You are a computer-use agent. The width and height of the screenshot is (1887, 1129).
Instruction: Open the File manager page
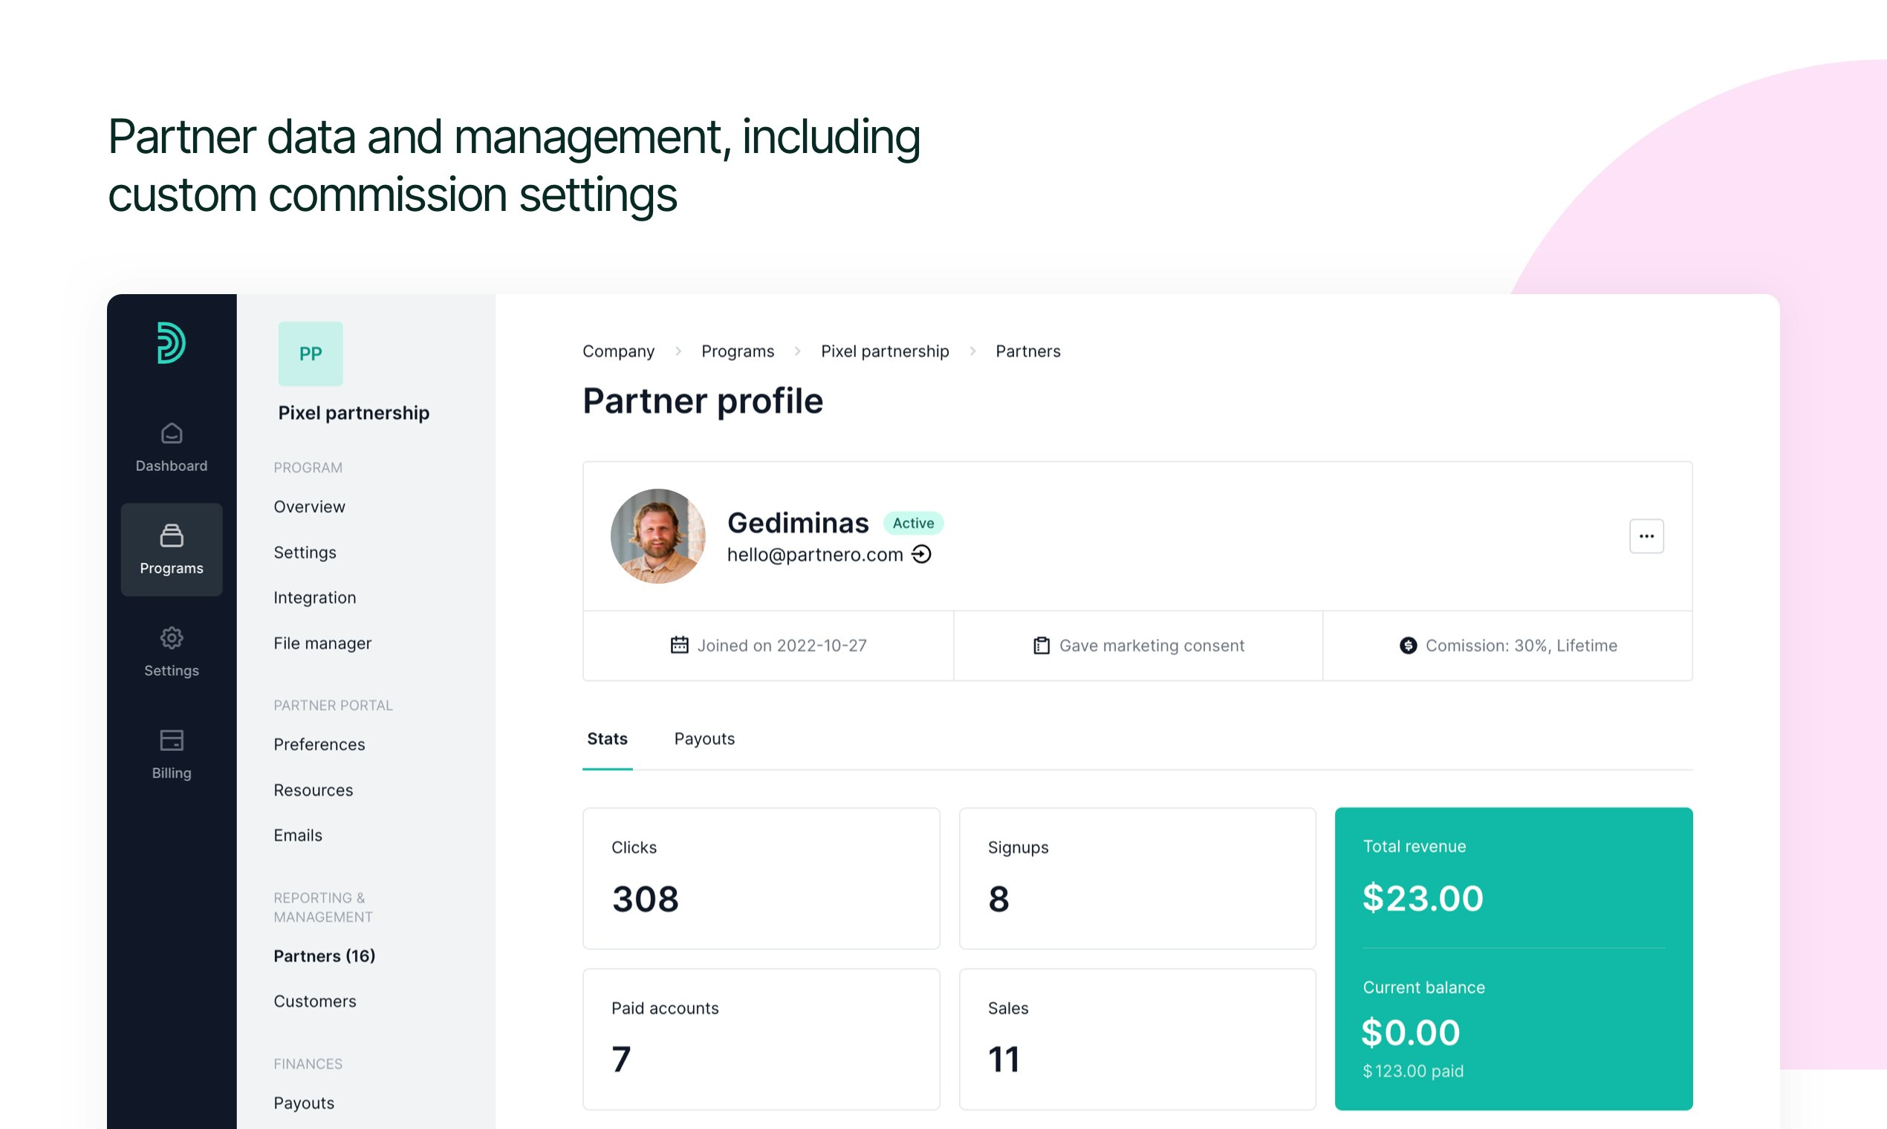point(322,642)
